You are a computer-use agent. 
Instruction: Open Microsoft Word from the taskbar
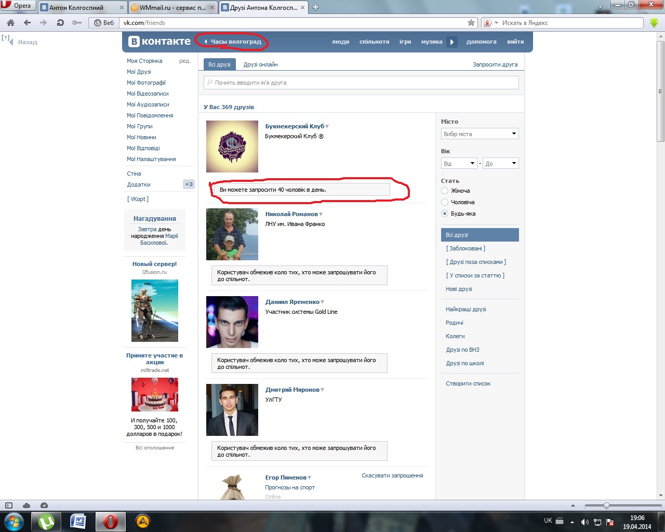pyautogui.click(x=78, y=521)
